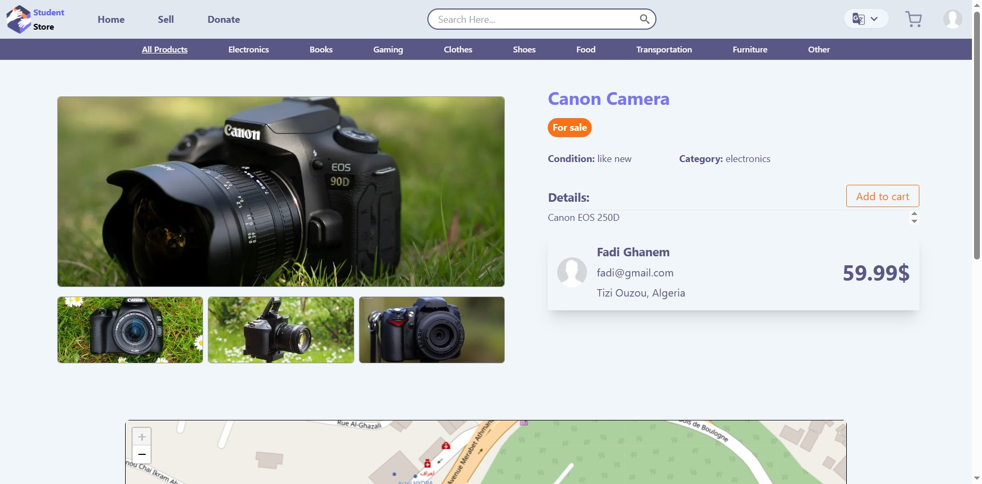Click seller Fadi Ghanem's avatar

(x=572, y=272)
